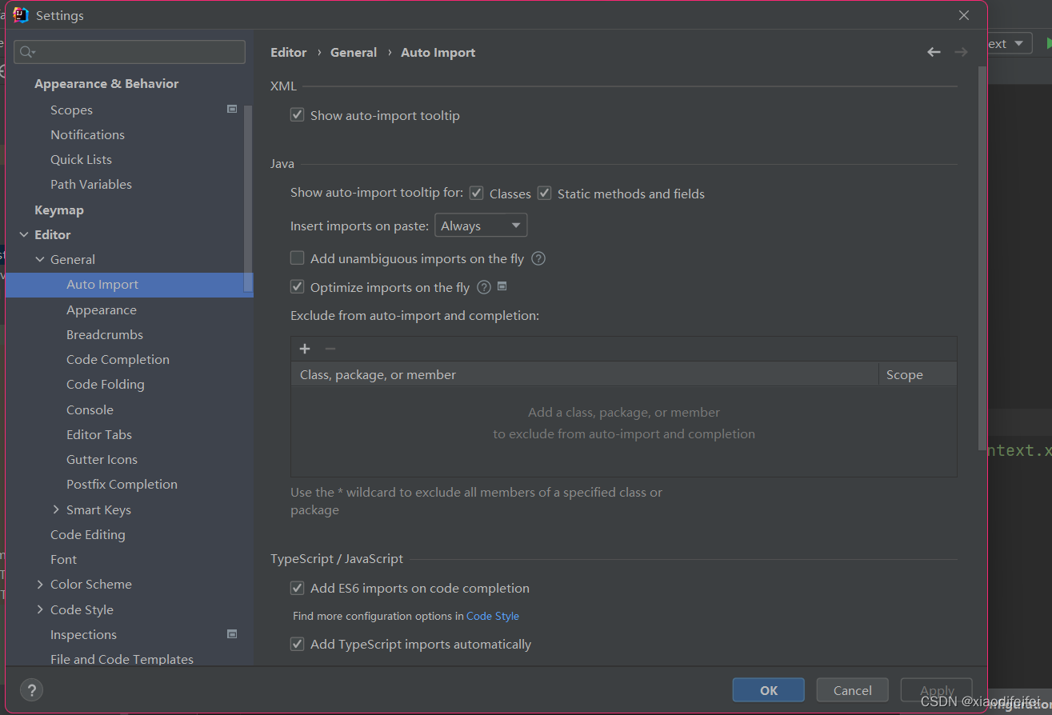Open Insert imports on paste dropdown
The height and width of the screenshot is (715, 1052).
(481, 226)
